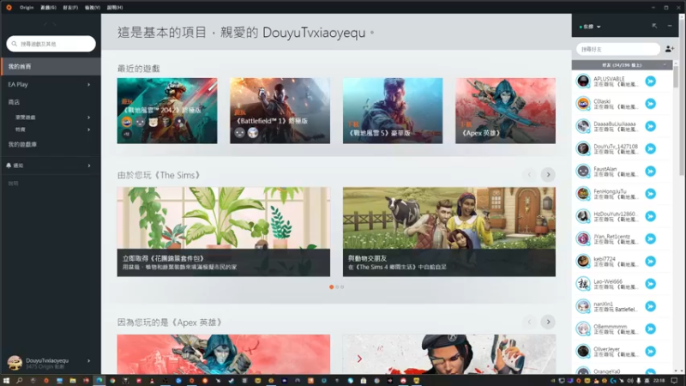Select 我的首頁 in the sidebar
Screen dimensions: 686x386
[51, 67]
